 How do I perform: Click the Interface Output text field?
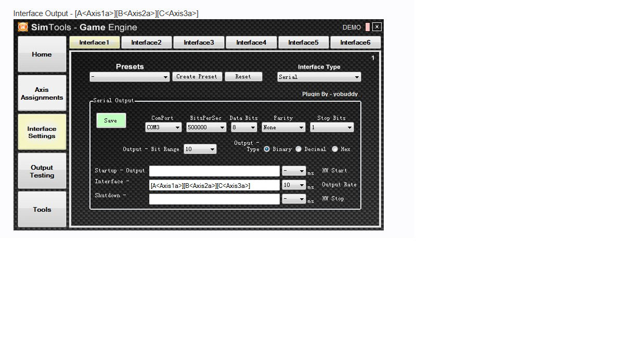(215, 185)
